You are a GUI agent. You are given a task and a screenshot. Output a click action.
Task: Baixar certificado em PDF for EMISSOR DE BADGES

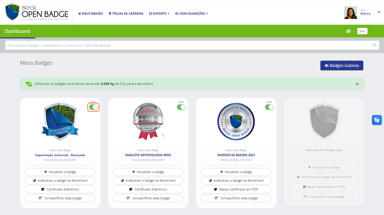pyautogui.click(x=236, y=189)
